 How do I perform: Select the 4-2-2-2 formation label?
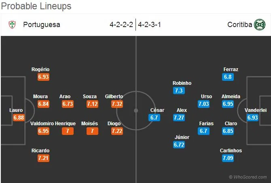(121, 25)
